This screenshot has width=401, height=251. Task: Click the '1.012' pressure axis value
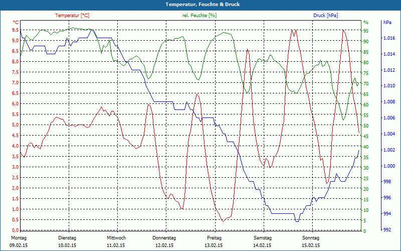pos(389,70)
